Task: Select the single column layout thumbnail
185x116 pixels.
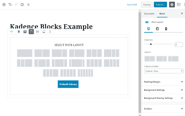Action: point(25,53)
